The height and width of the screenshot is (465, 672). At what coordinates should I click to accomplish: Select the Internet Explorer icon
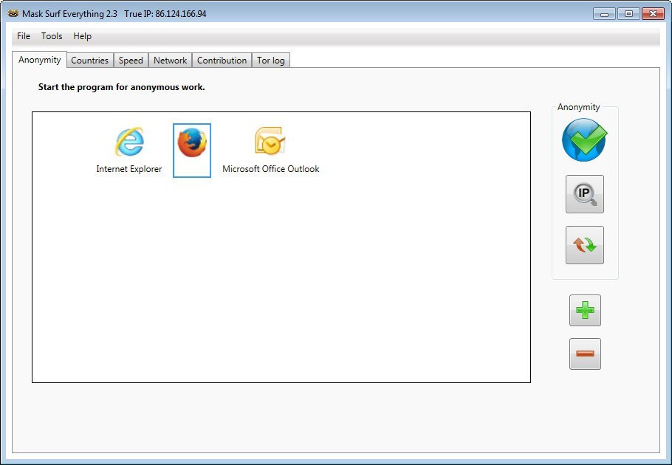click(x=129, y=142)
